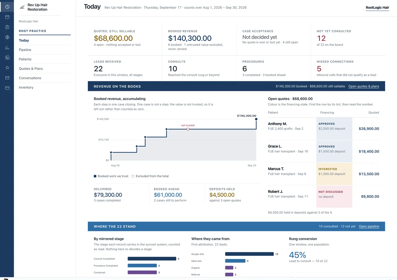The width and height of the screenshot is (397, 280).
Task: Open the globe icon in the sidebar rail
Action: click(x=7, y=37)
